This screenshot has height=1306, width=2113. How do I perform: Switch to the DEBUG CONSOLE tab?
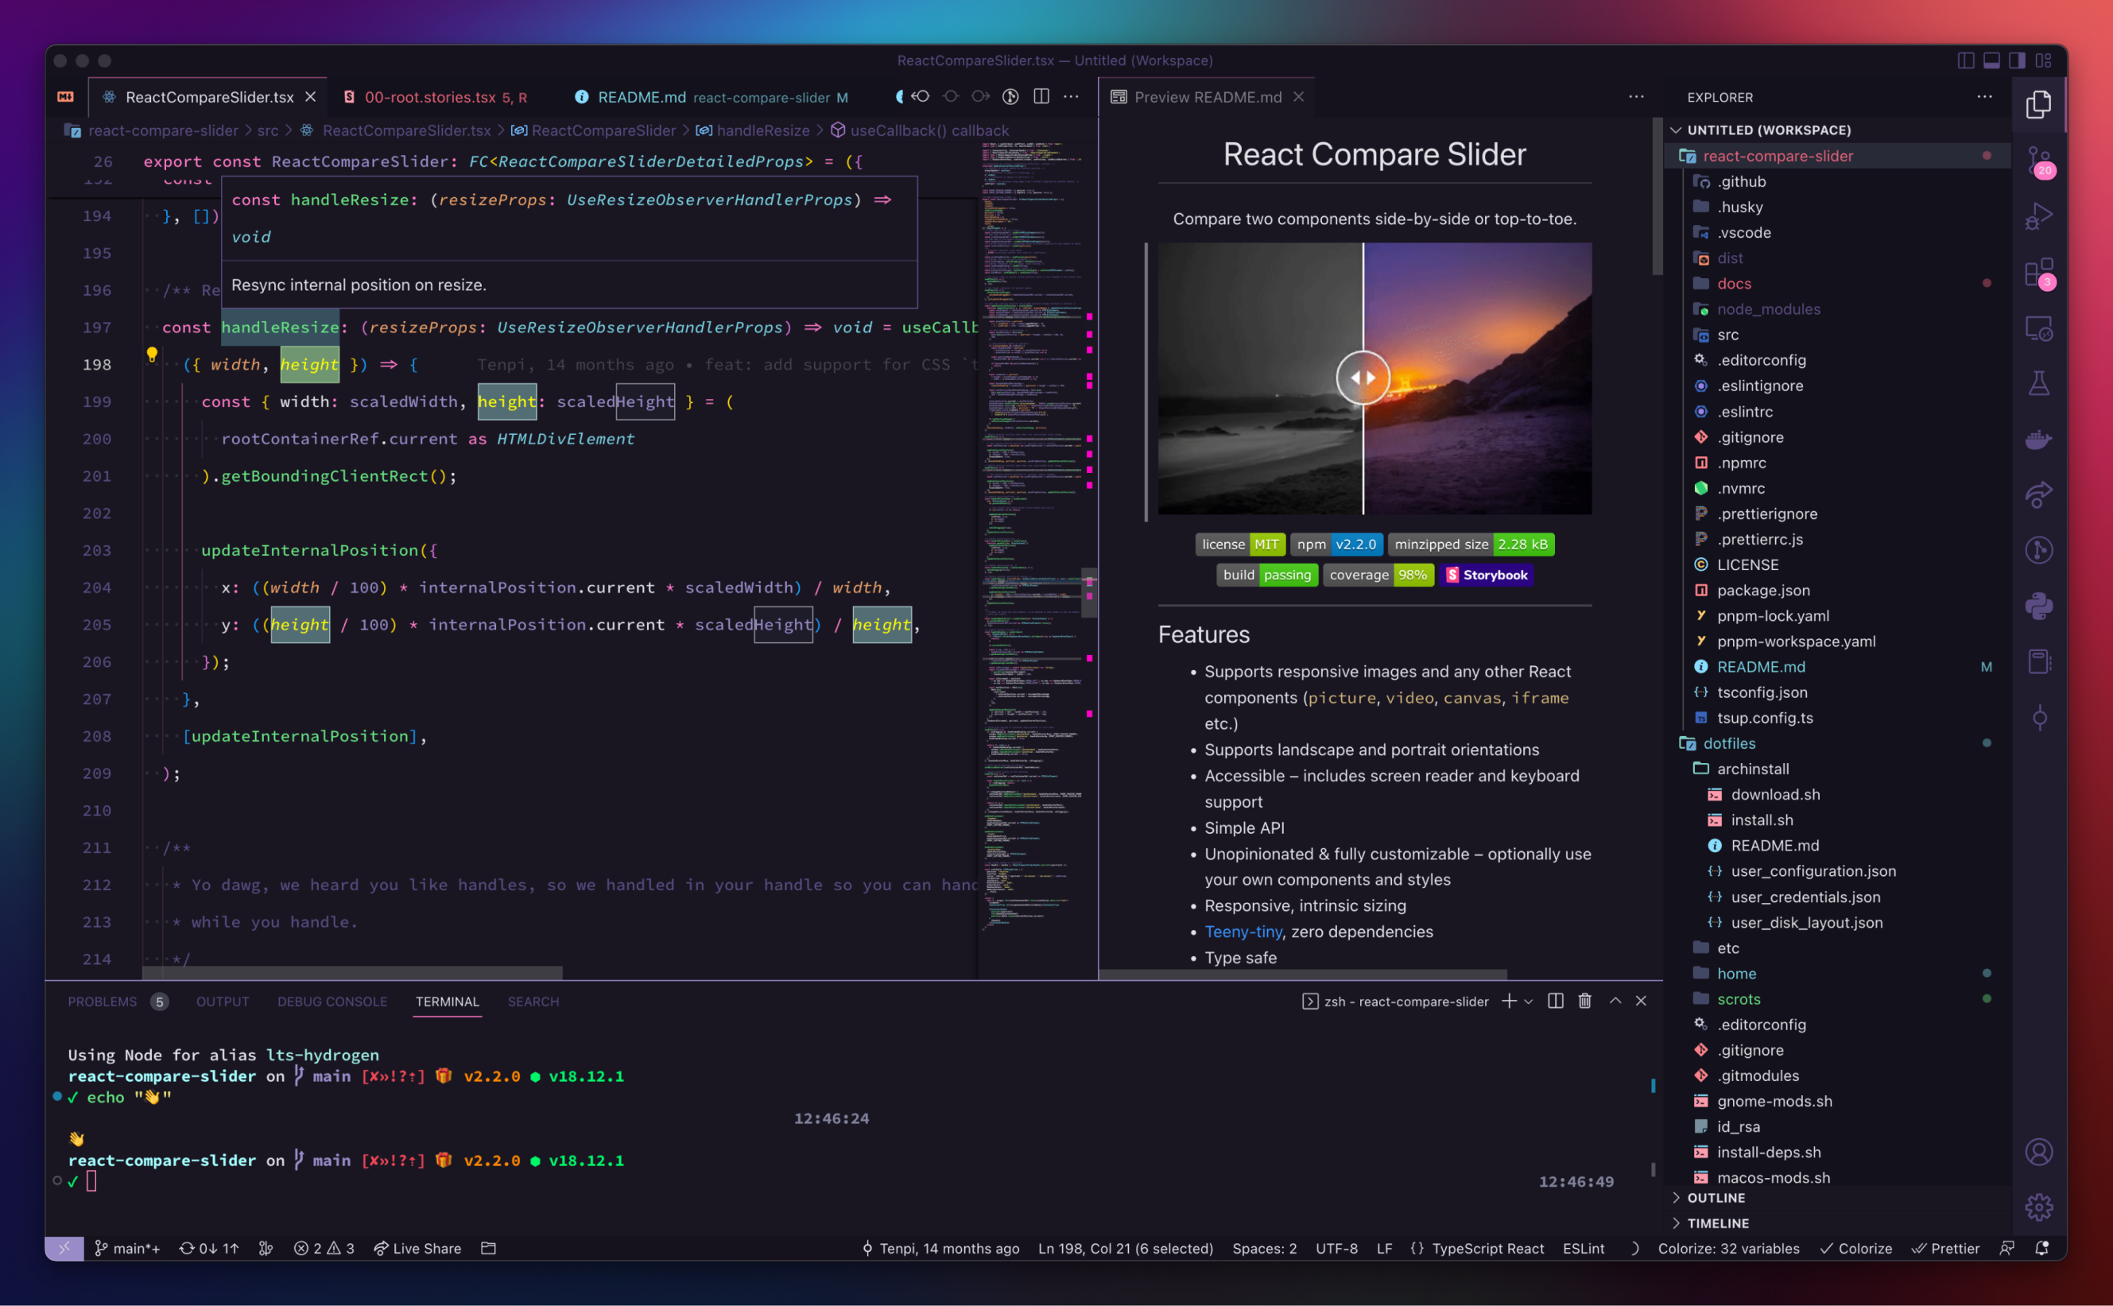[331, 1001]
